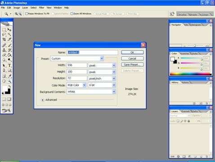The width and height of the screenshot is (215, 162).
Task: Select the Rectangular Marquee tool
Action: 4,30
